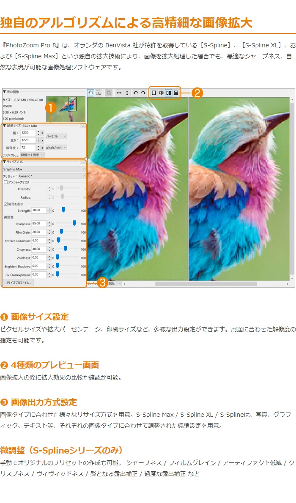296x503 pixels.
Task: Flip the image horizontally
Action: 119,93
